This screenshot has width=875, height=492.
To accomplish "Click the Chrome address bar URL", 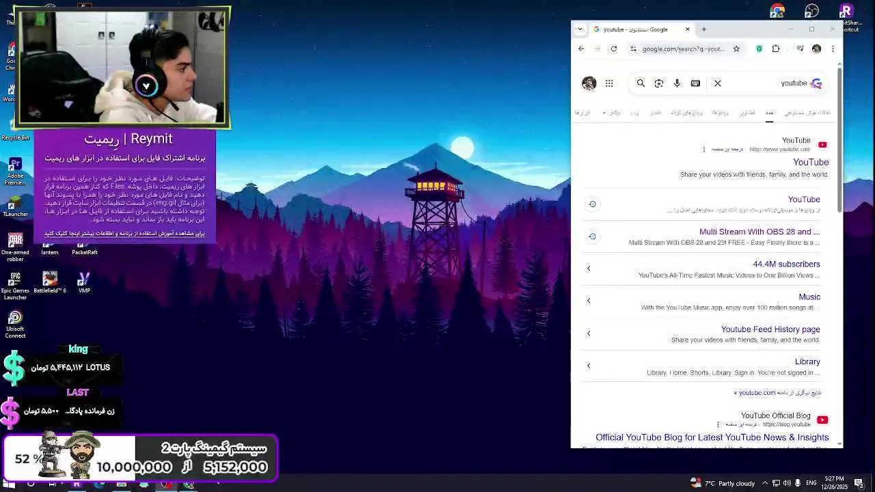I will [x=684, y=49].
